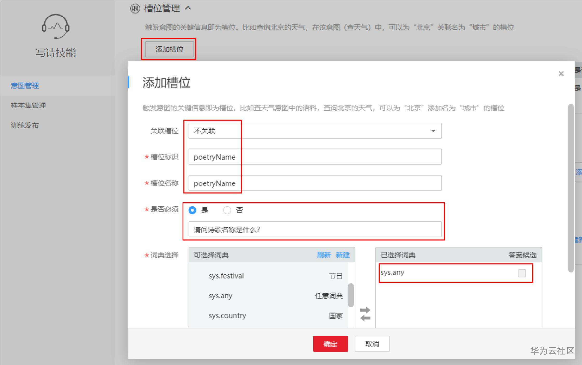Select sys.festival in available dictionaries

(226, 276)
